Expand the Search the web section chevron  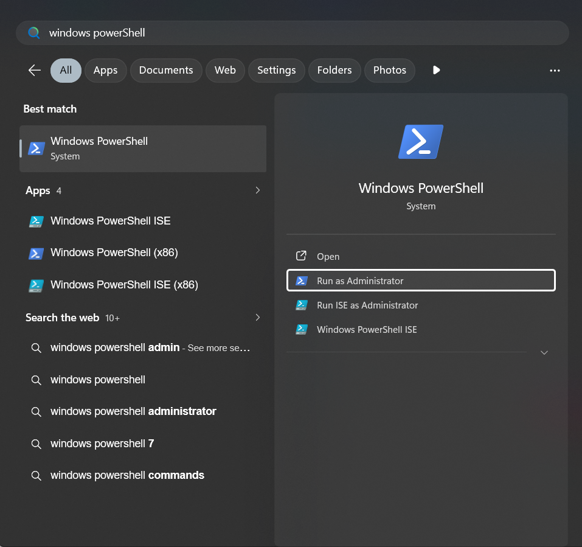pyautogui.click(x=258, y=317)
